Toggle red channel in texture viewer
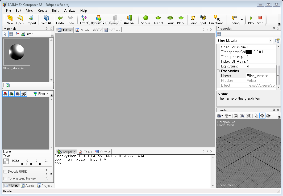This screenshot has width=283, height=196. 5,94
